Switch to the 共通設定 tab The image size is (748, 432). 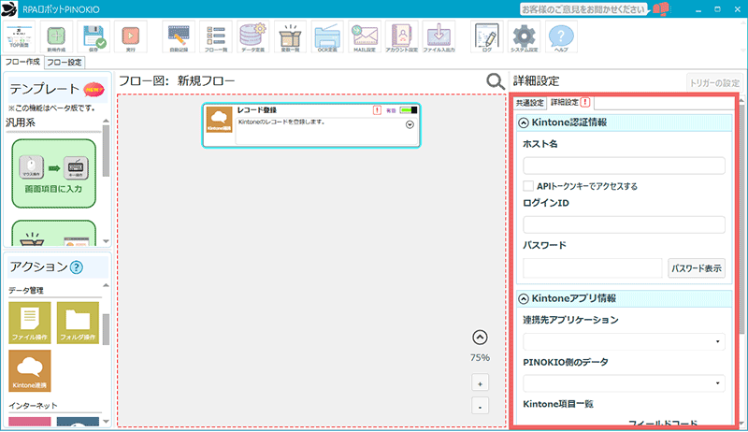coord(530,103)
